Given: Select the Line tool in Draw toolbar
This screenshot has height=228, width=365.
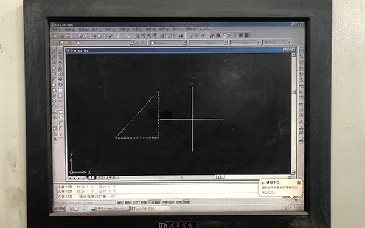Looking at the screenshot, I should tap(54, 52).
